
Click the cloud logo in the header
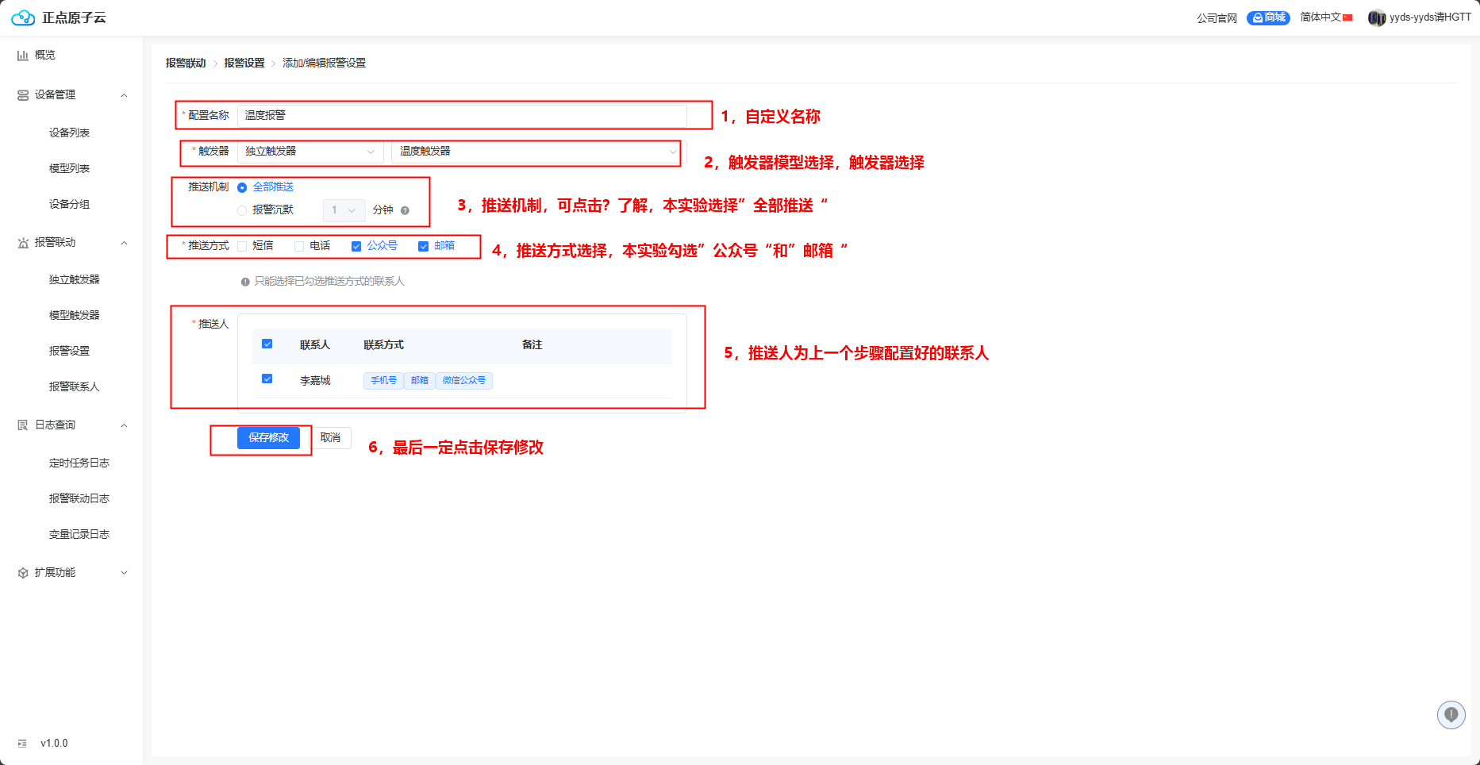(x=23, y=17)
